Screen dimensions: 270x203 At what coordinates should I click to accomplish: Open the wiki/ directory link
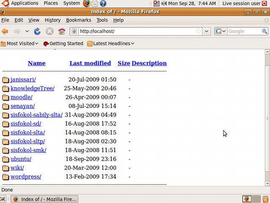(x=17, y=168)
